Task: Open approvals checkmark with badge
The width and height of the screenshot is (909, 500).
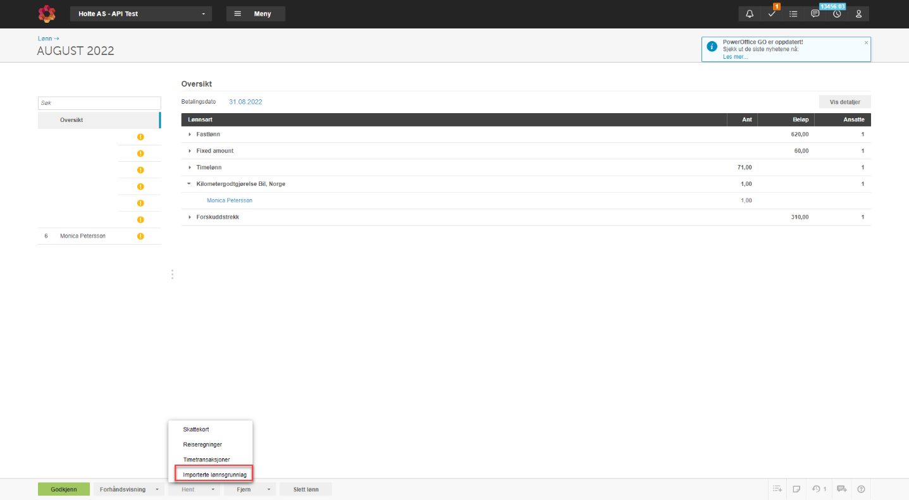Action: click(771, 14)
